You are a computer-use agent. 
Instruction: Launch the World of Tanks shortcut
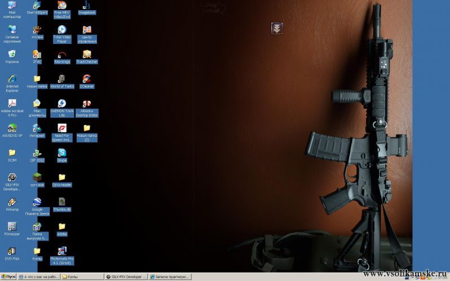pos(61,78)
